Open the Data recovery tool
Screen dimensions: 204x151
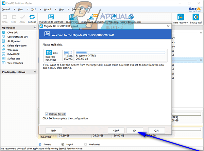click(181, 19)
